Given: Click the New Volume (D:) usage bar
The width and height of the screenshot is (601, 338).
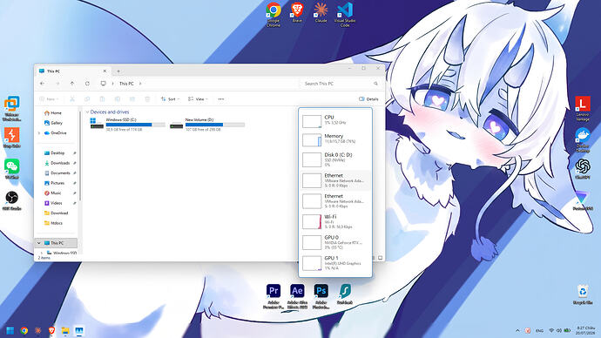Looking at the screenshot, I should (x=215, y=125).
